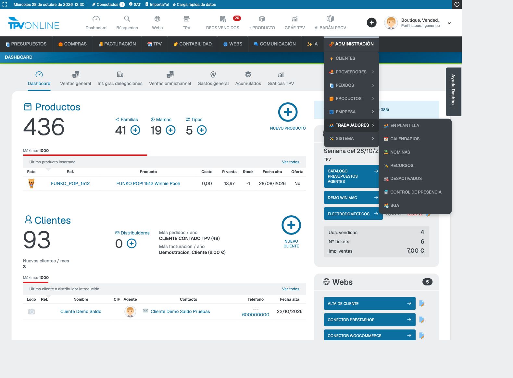
Task: Expand the SISTEMA submenu
Action: [x=352, y=138]
